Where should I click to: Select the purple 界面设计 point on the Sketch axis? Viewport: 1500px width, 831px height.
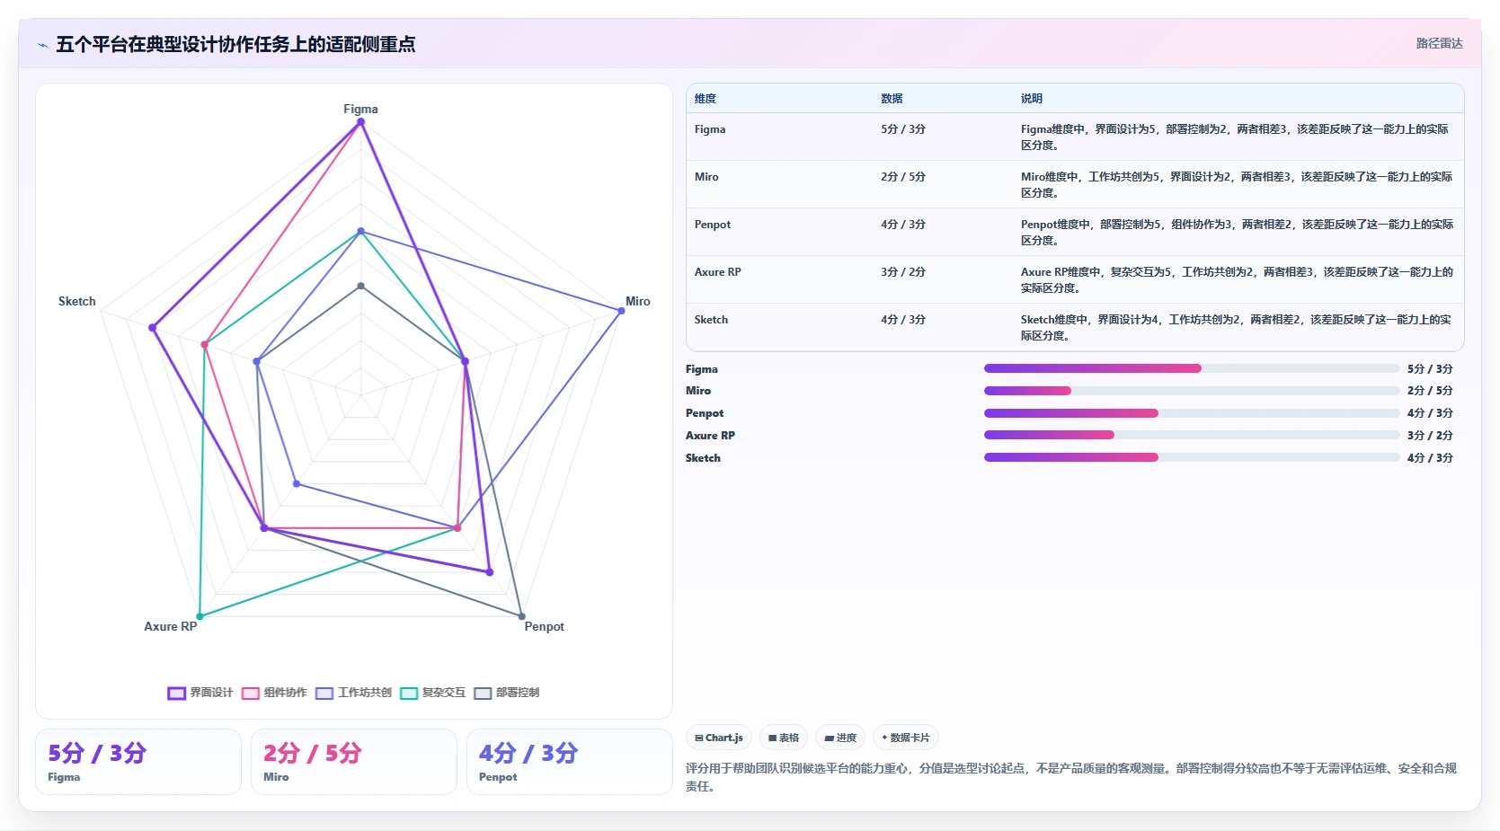[153, 328]
